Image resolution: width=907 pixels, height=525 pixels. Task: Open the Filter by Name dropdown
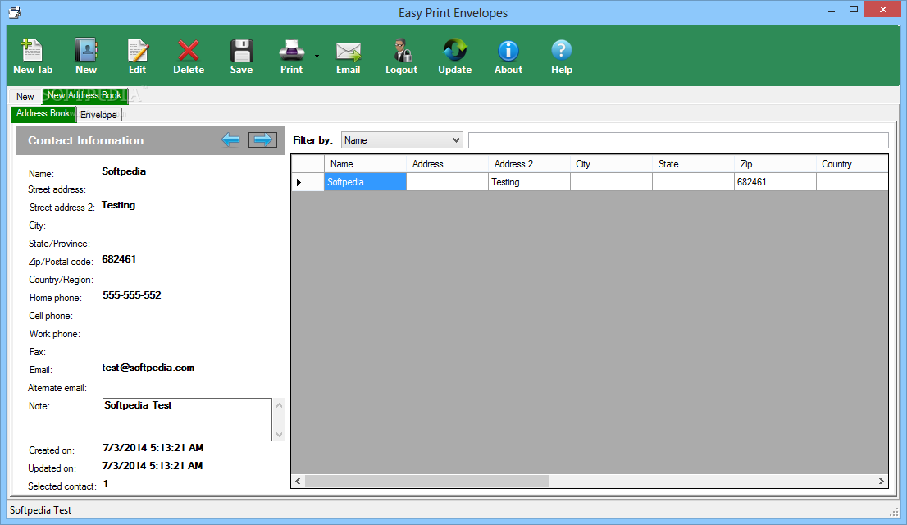pyautogui.click(x=402, y=140)
